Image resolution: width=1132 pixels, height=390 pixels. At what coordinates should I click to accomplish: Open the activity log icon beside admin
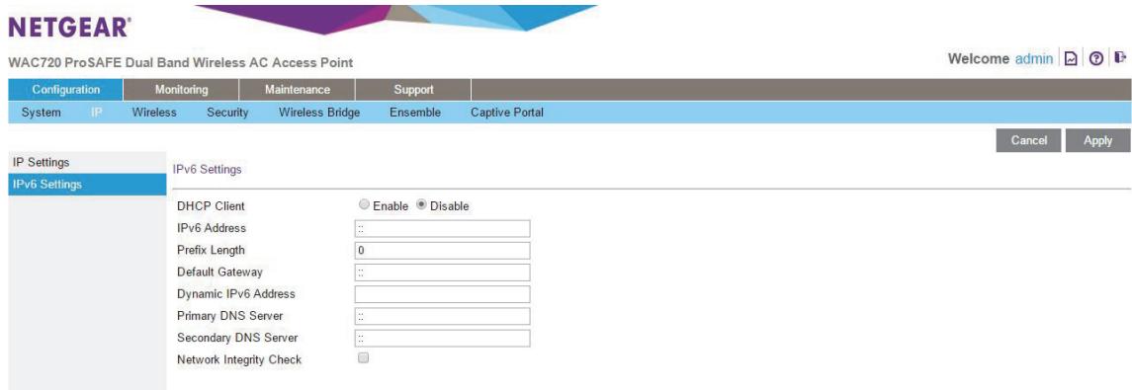(1072, 59)
